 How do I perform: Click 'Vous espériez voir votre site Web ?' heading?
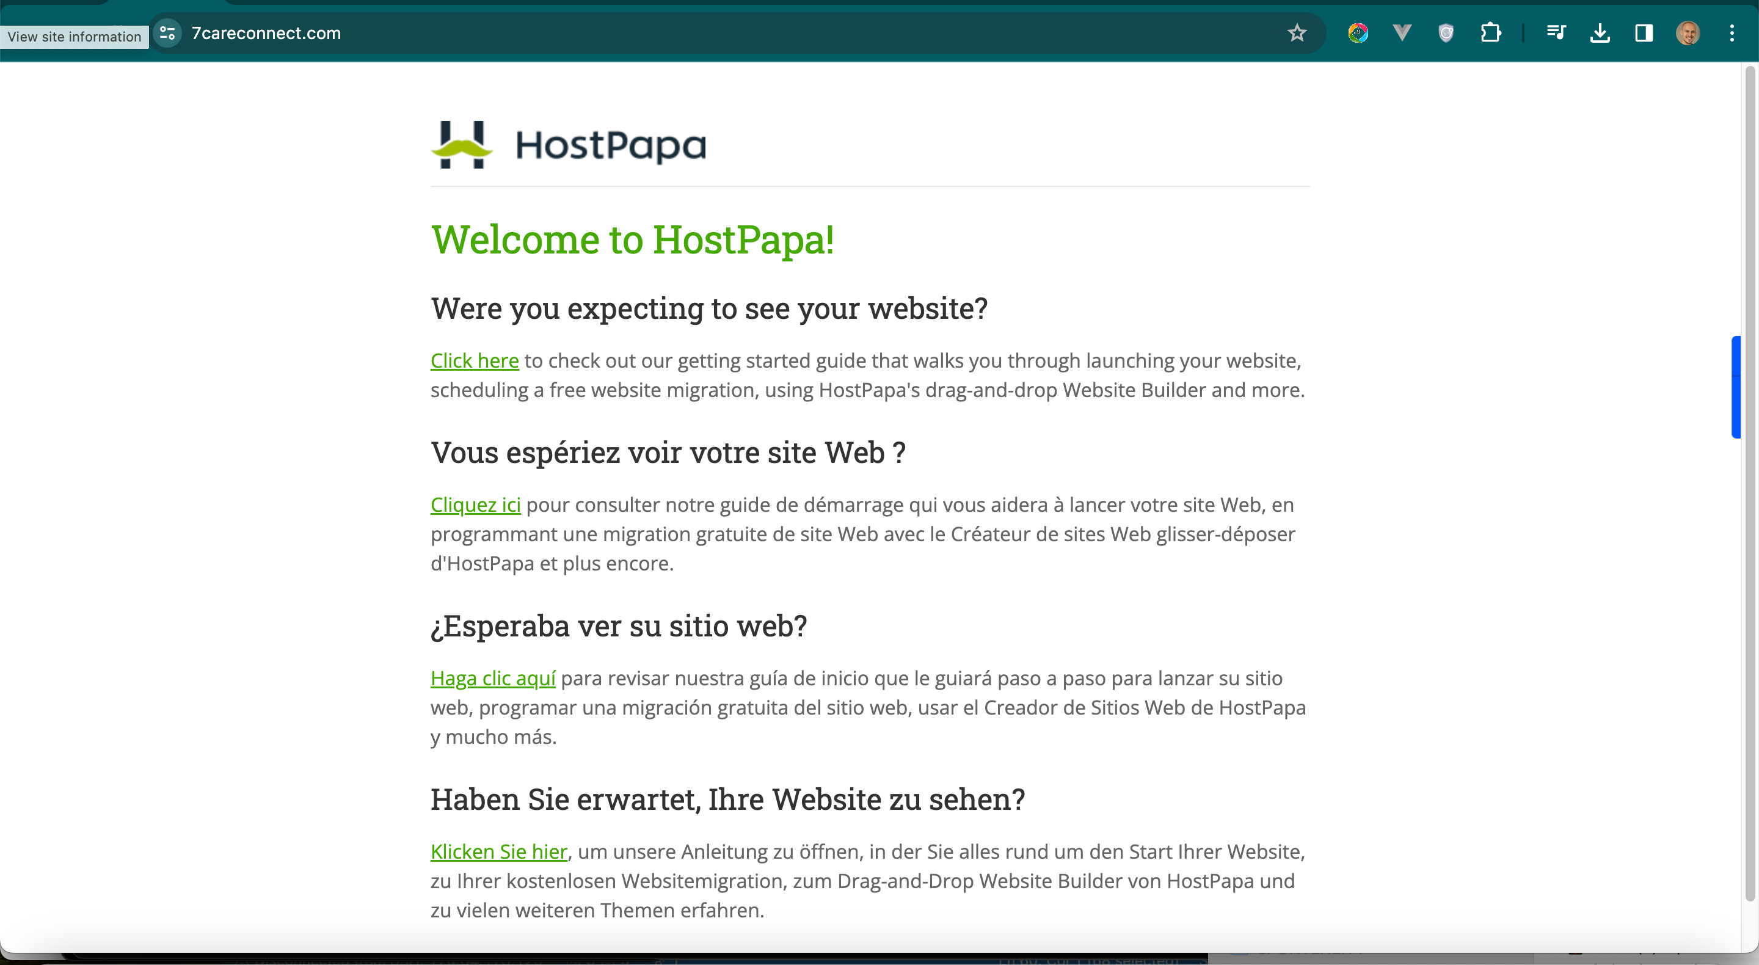pos(668,453)
